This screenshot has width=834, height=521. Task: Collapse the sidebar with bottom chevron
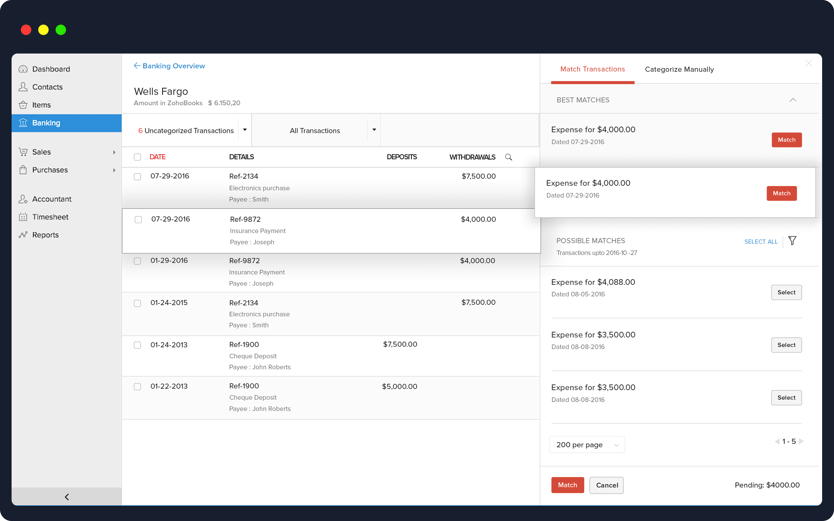pyautogui.click(x=67, y=496)
